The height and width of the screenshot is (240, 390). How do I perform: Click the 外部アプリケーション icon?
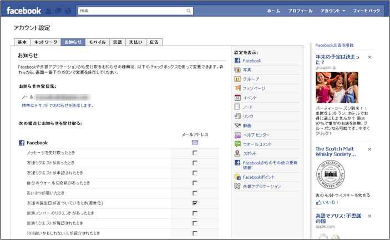(x=237, y=186)
